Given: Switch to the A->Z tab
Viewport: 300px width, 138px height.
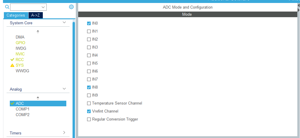Looking at the screenshot, I should tap(35, 15).
